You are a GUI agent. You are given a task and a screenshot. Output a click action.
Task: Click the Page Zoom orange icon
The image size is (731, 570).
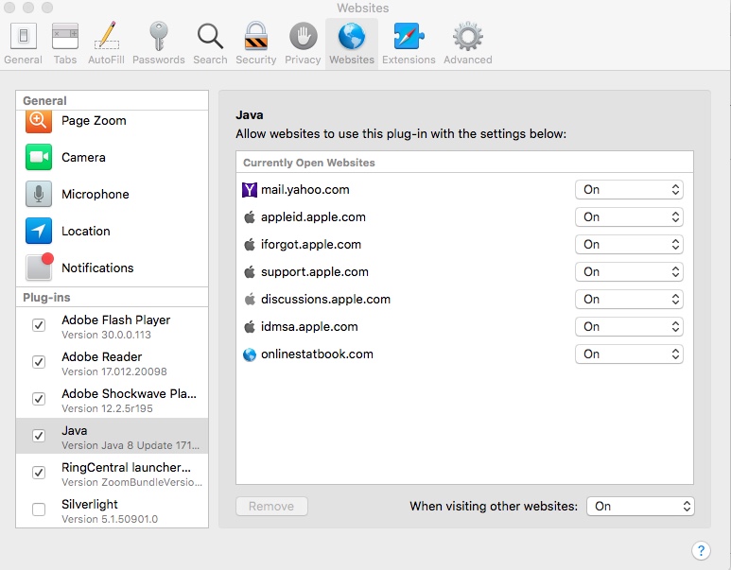pyautogui.click(x=39, y=122)
